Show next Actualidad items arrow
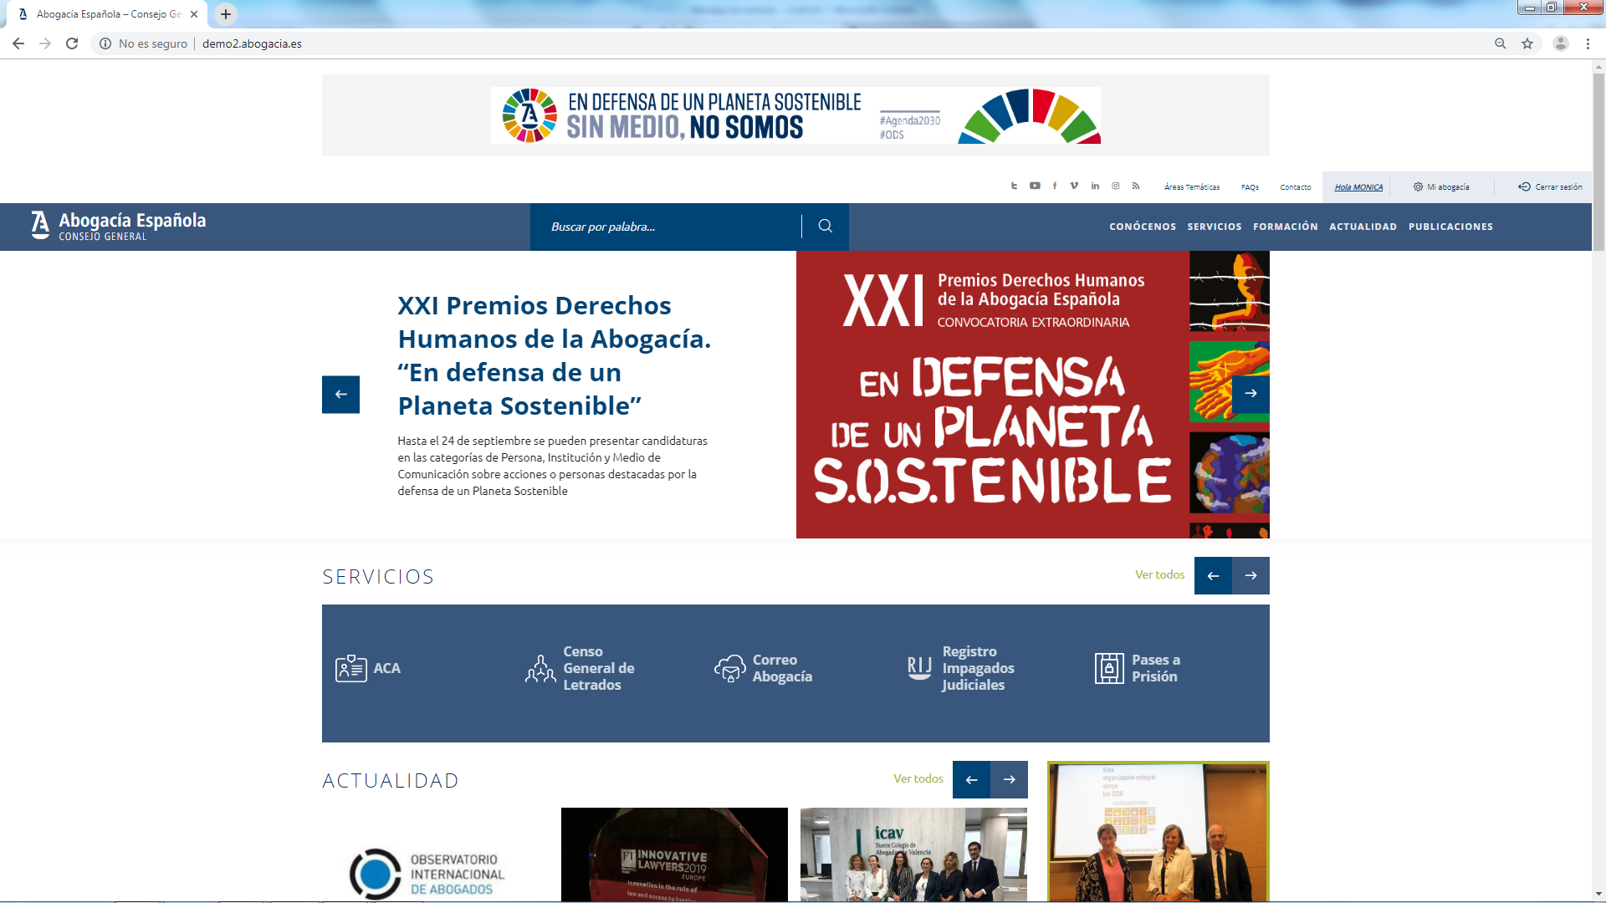Viewport: 1606px width, 903px height. click(x=1009, y=779)
